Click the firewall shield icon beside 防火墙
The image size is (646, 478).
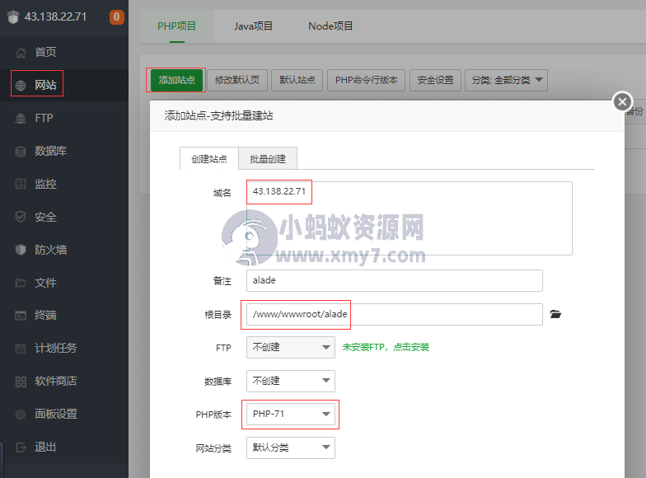coord(21,250)
